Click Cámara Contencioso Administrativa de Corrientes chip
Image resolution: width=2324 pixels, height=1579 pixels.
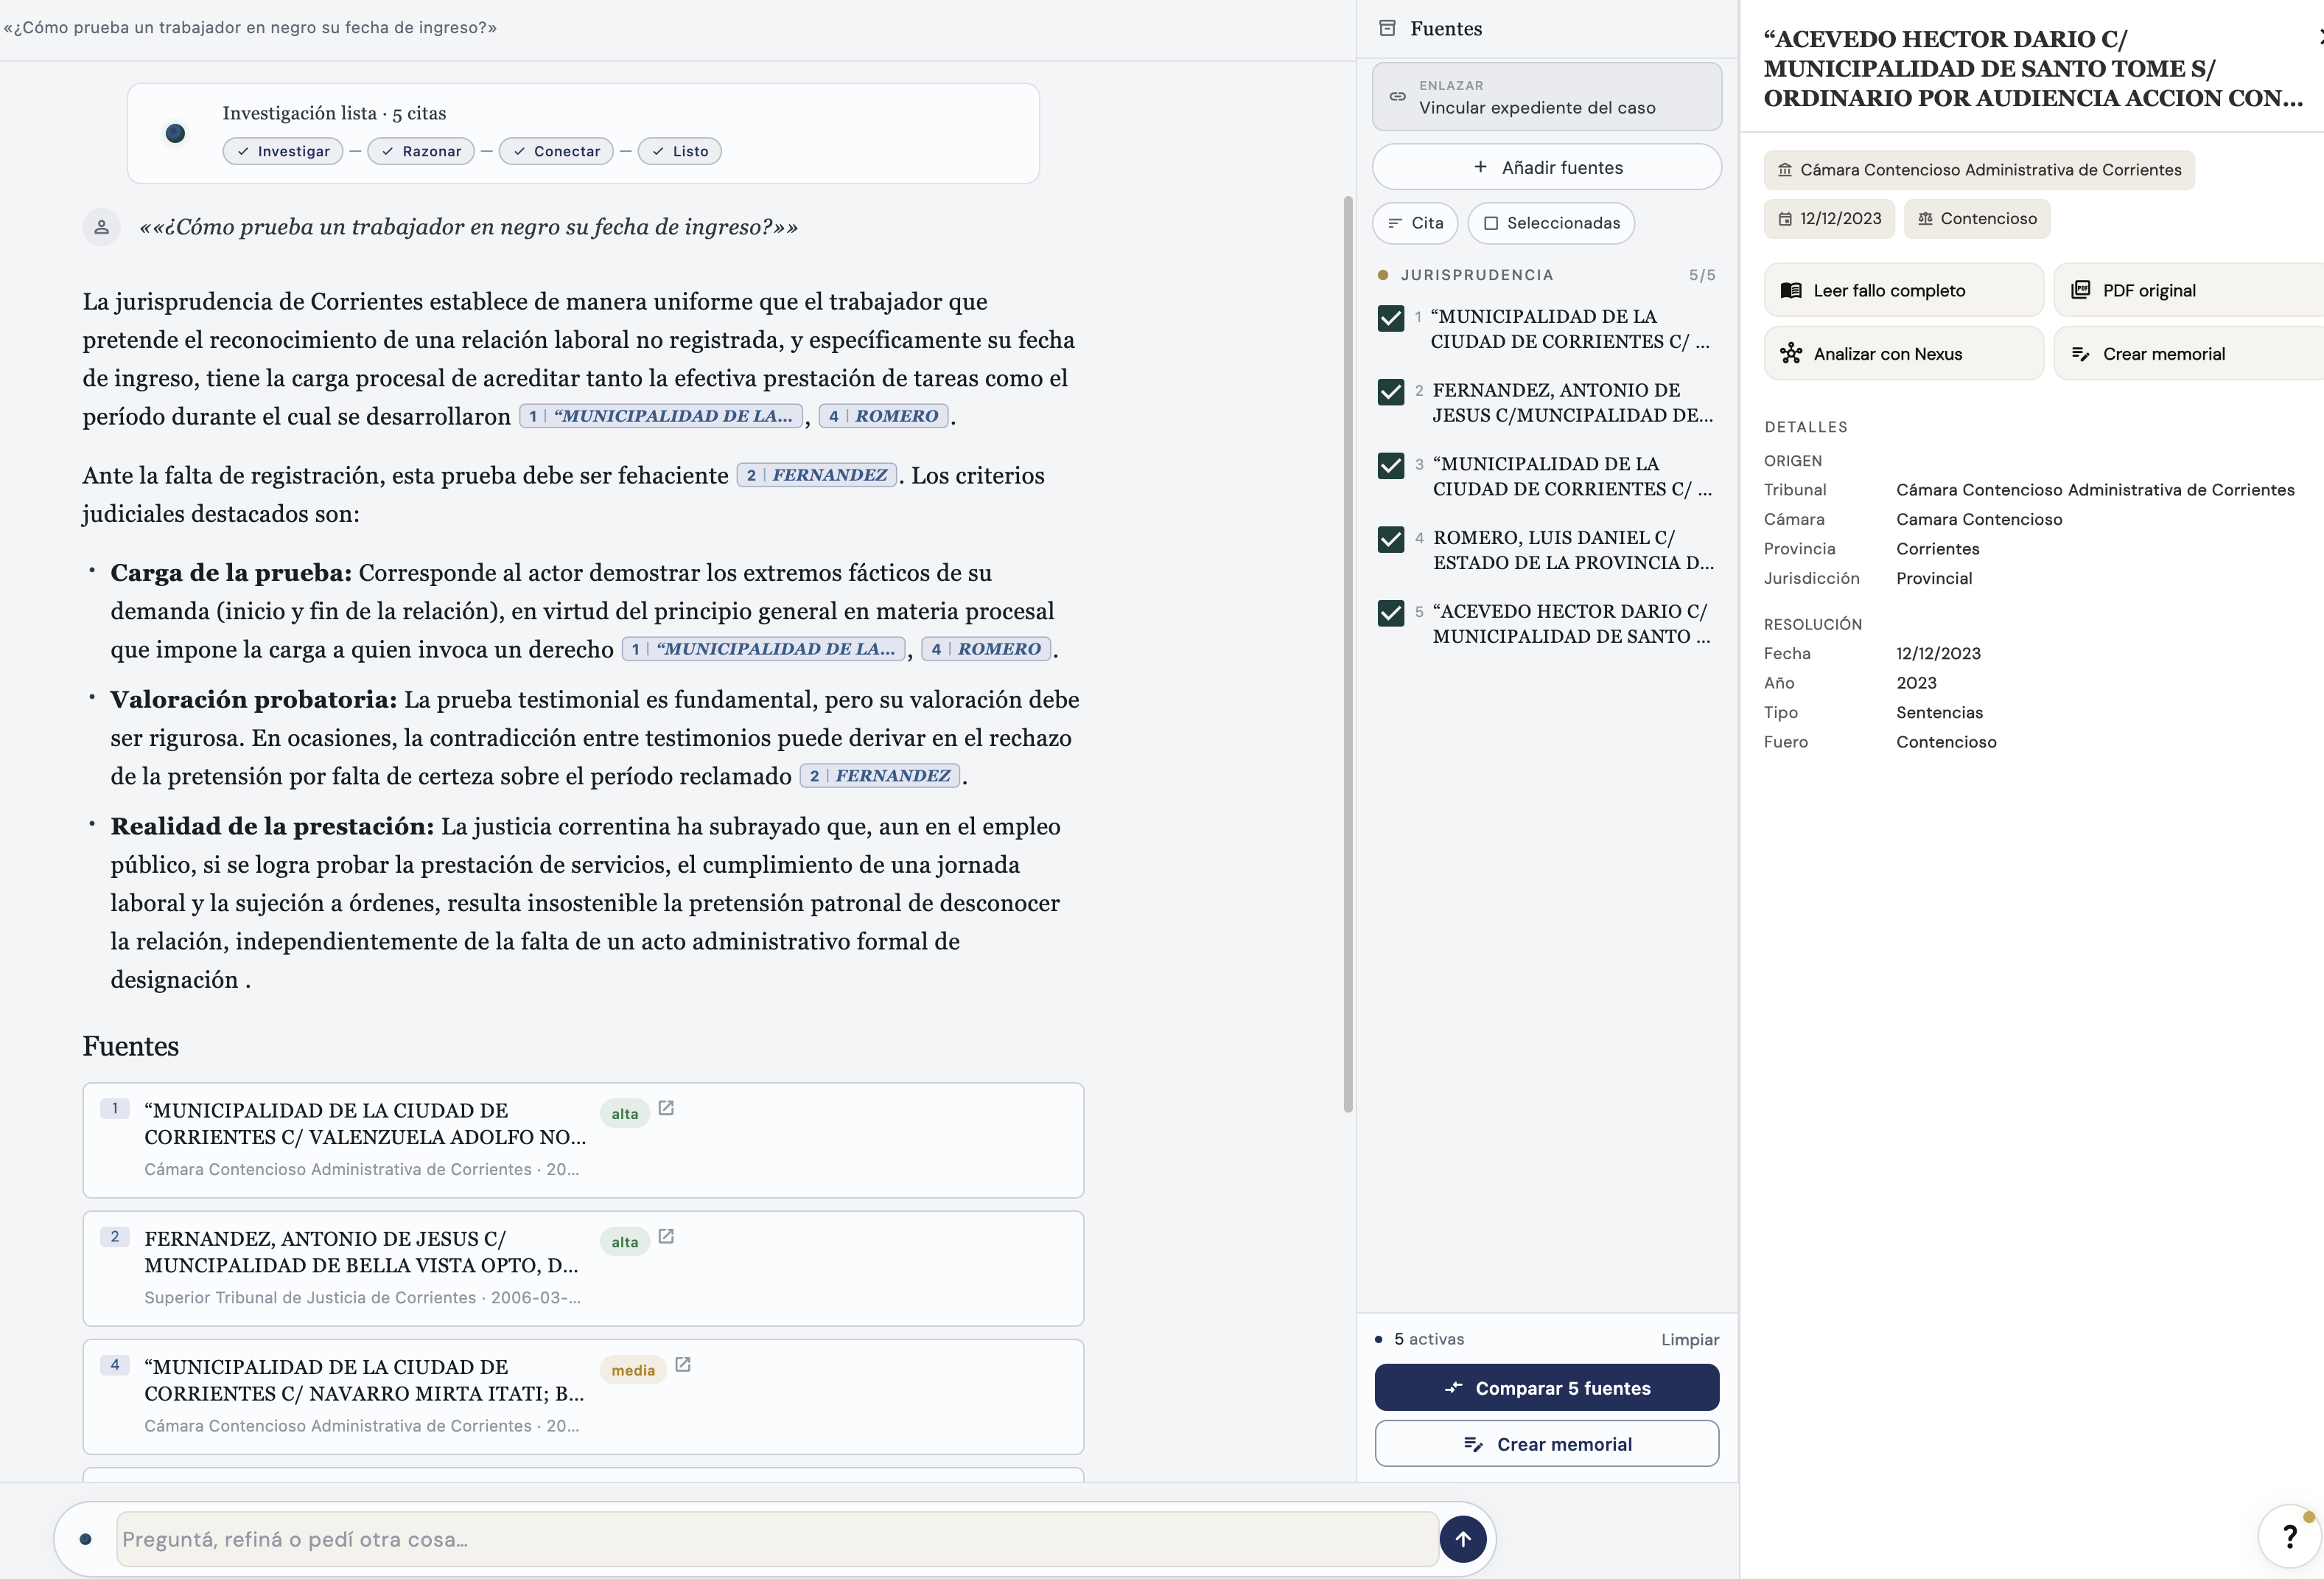point(1979,170)
